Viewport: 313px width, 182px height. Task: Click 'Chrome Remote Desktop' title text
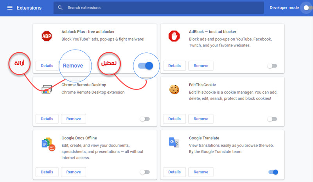84,85
